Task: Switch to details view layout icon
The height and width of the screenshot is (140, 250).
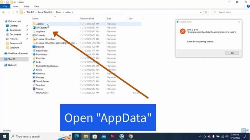Action: 243,131
